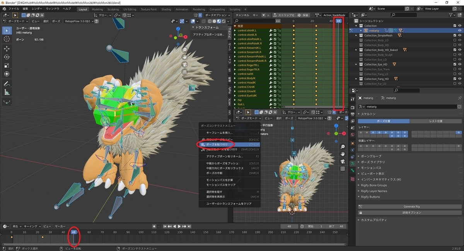464x251 pixels.
Task: Open the Bone properties tab
Action: [x=352, y=170]
